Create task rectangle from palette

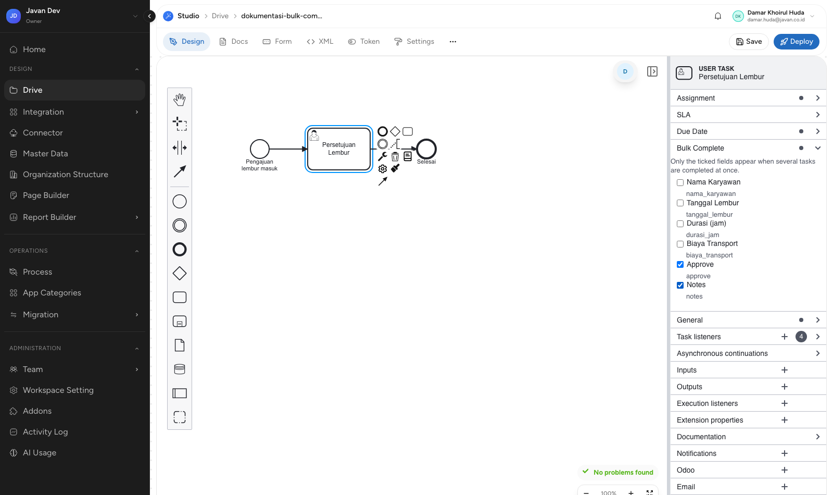[180, 297]
